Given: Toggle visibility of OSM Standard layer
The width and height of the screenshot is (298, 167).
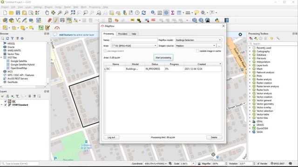Looking at the screenshot, I should tap(6, 105).
